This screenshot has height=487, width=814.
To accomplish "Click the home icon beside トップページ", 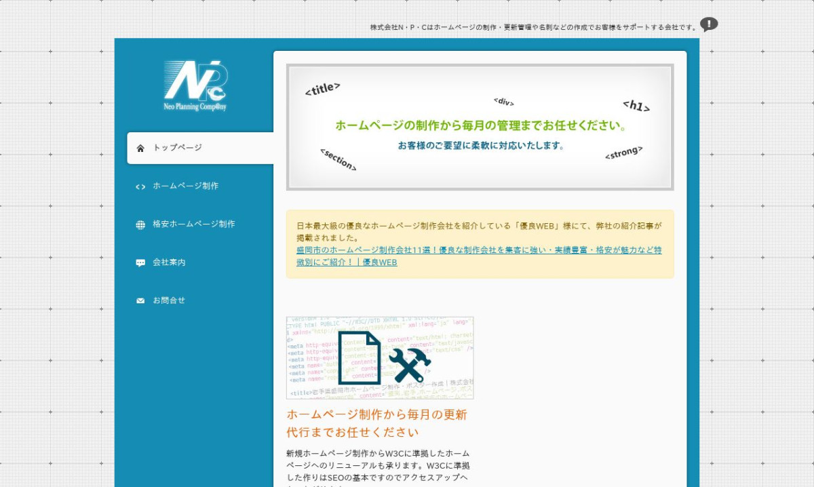I will coord(140,148).
